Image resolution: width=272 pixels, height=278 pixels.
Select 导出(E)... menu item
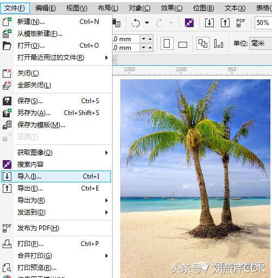[x=56, y=188]
